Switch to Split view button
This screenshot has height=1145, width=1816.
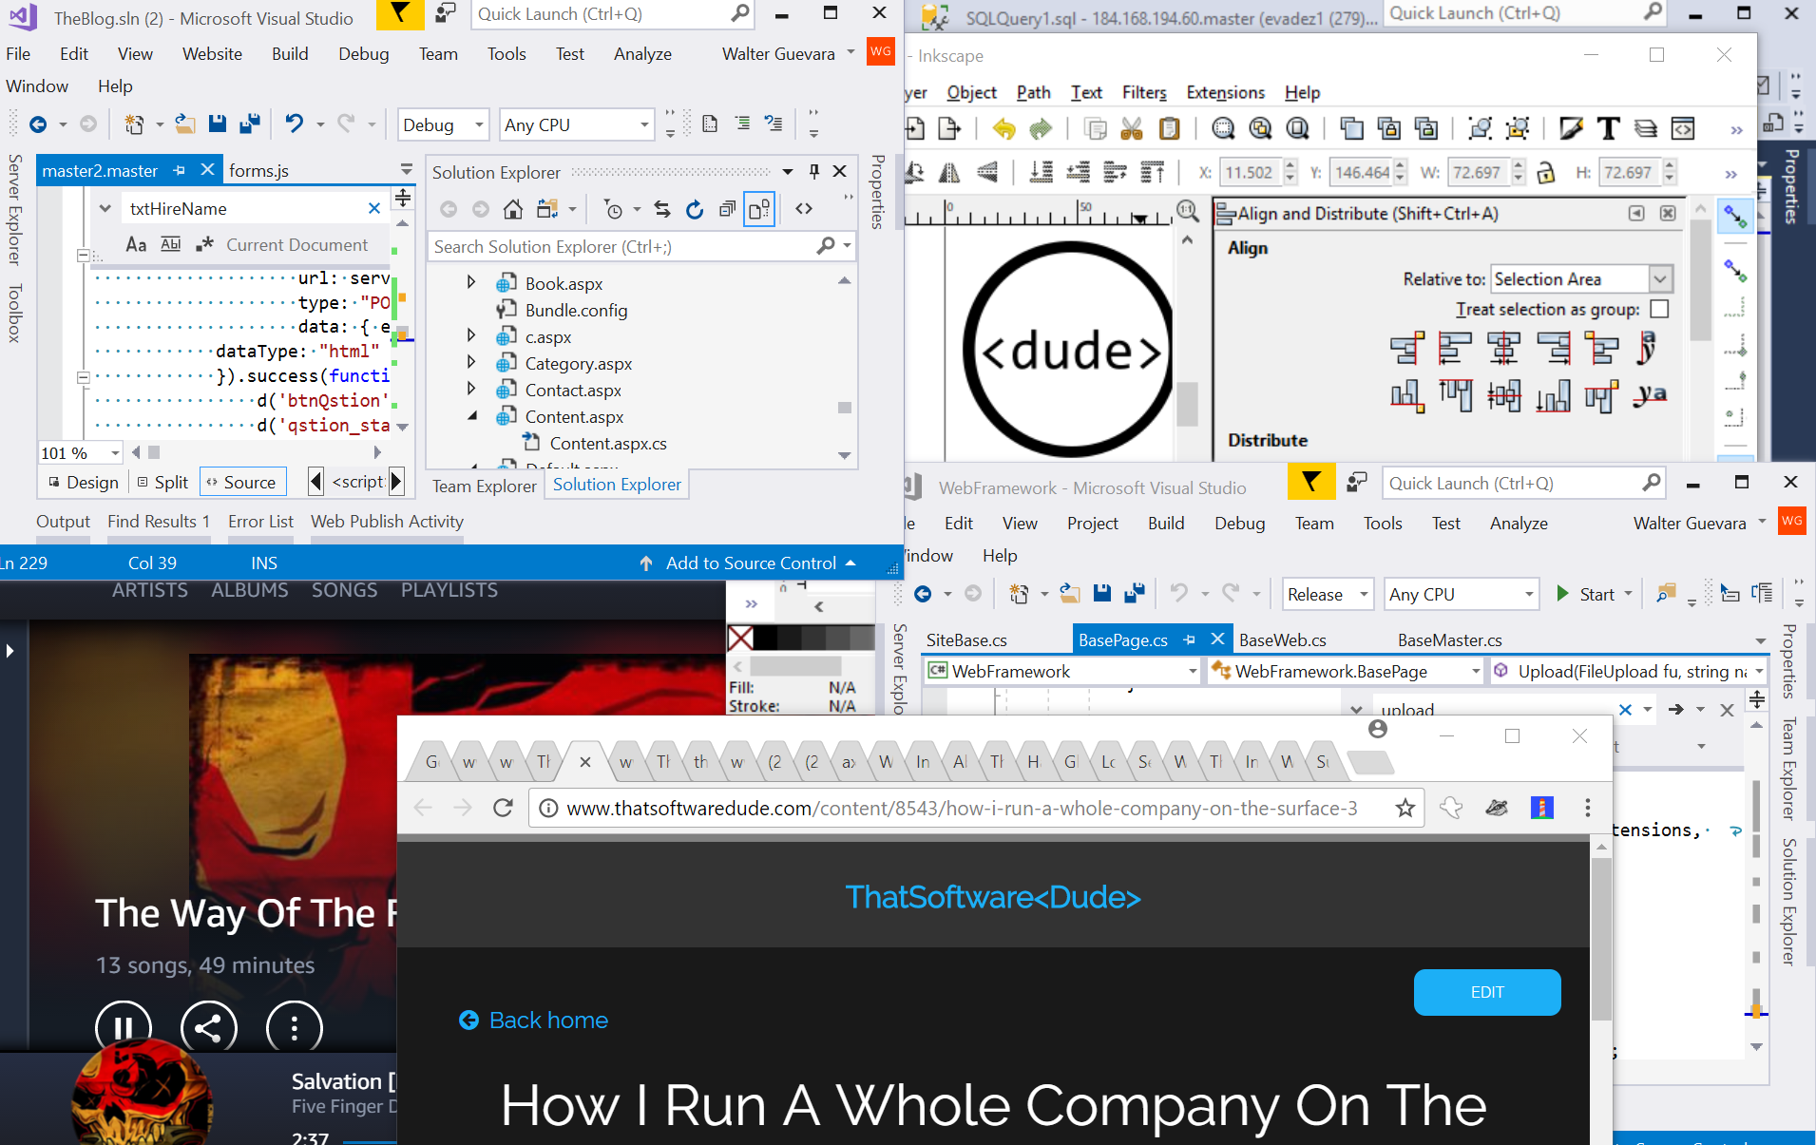(162, 482)
